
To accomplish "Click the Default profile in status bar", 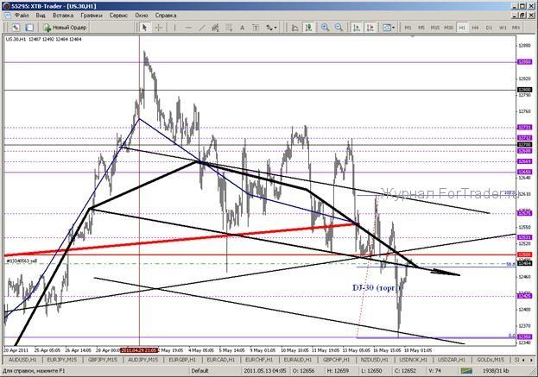I will (x=199, y=371).
